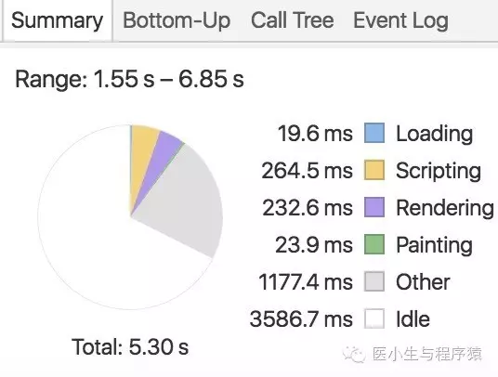
Task: Click the 1177.4 ms Other value
Action: pyautogui.click(x=306, y=281)
